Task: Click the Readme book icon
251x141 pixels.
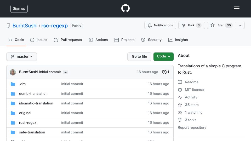Action: 180,82
